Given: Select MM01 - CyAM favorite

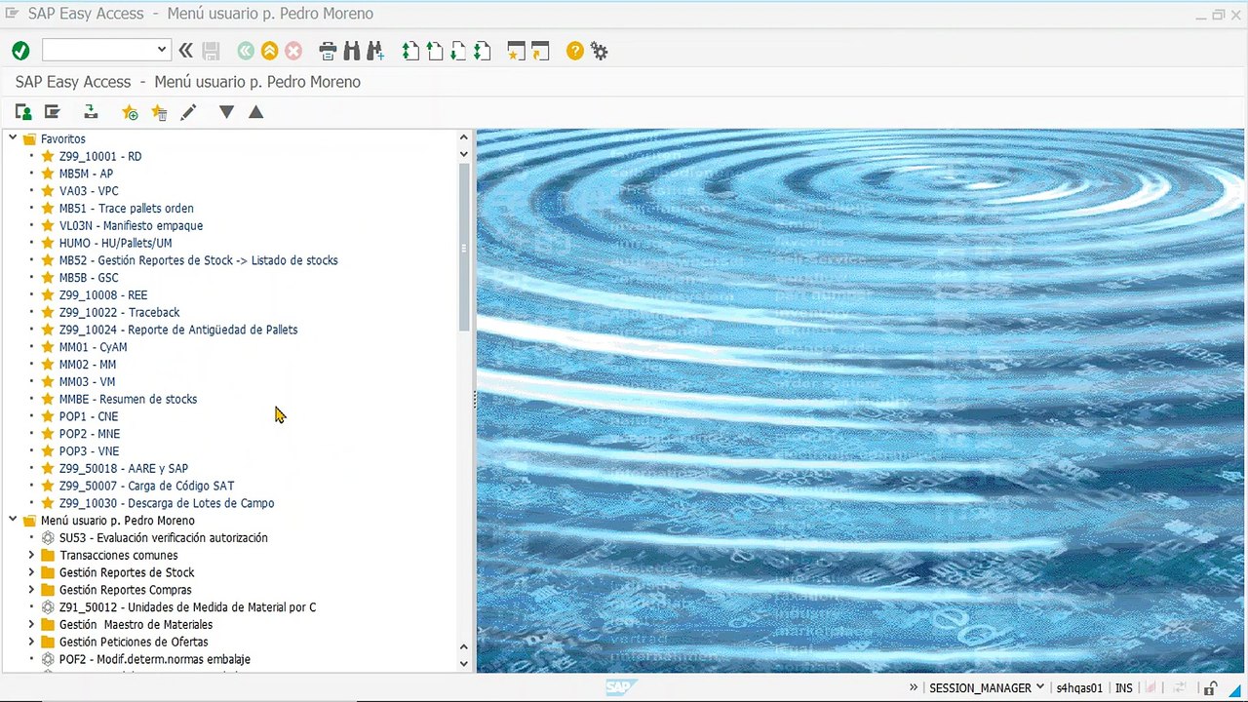Looking at the screenshot, I should tap(93, 347).
